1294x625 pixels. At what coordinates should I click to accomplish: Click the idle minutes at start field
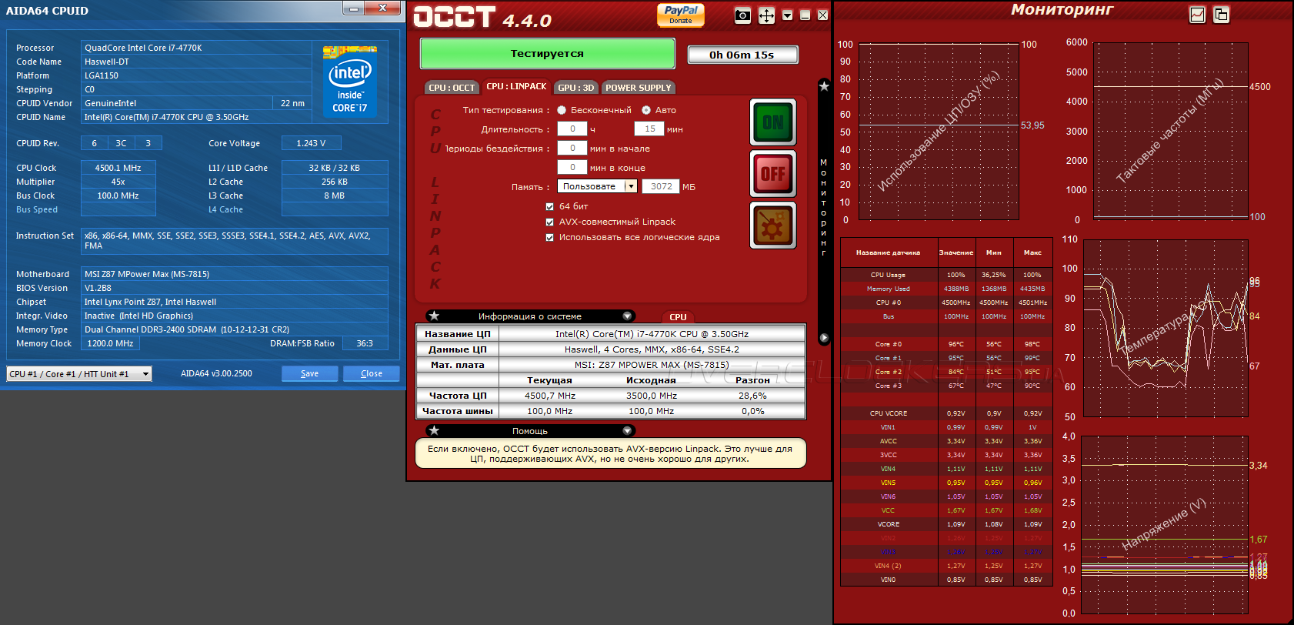[572, 148]
